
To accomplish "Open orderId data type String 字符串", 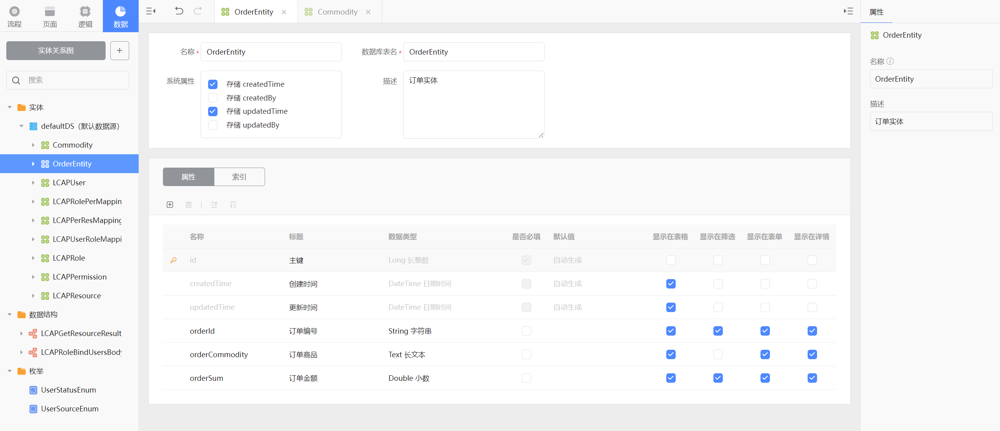I will (x=410, y=331).
